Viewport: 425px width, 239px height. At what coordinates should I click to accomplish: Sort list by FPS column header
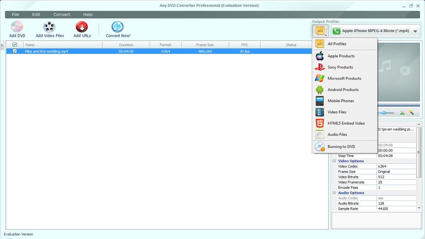click(x=244, y=45)
